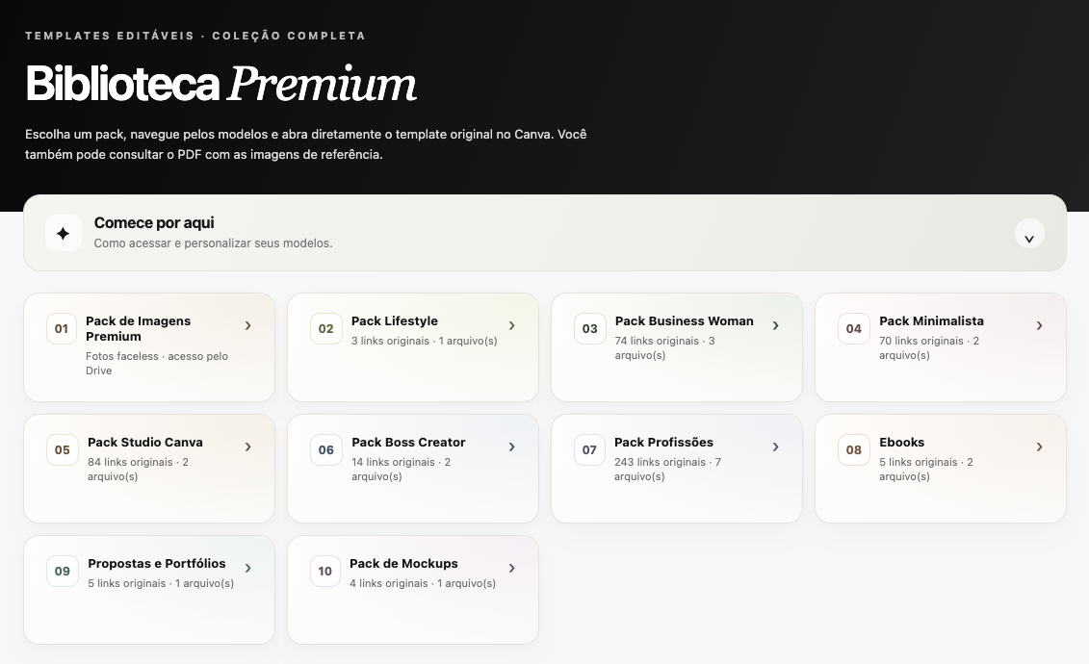
Task: Click the 07 number badge
Action: point(589,449)
